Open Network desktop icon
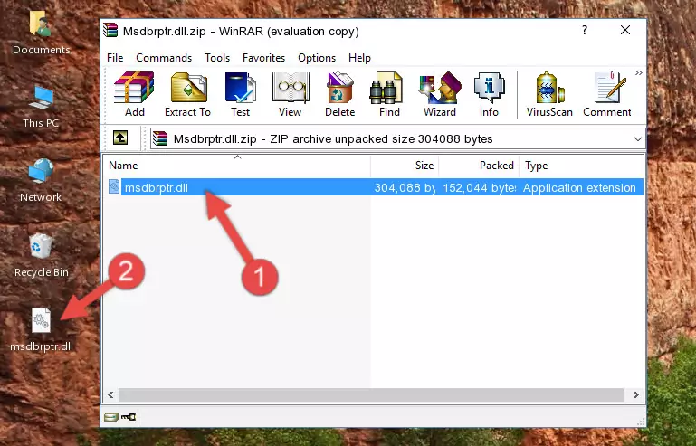The height and width of the screenshot is (446, 696). (x=41, y=181)
